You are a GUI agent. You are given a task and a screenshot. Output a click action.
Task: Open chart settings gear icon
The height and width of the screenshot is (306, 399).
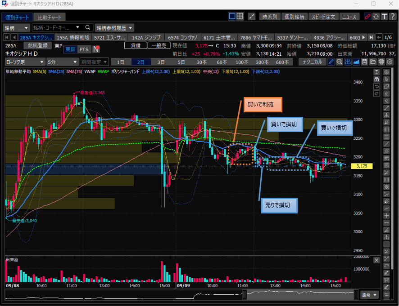[390, 62]
